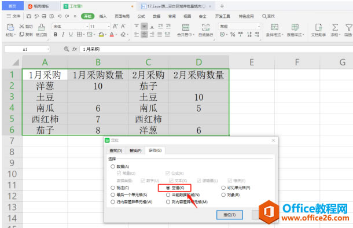Open the 文件 menu
353x228 pixels.
pyautogui.click(x=13, y=16)
